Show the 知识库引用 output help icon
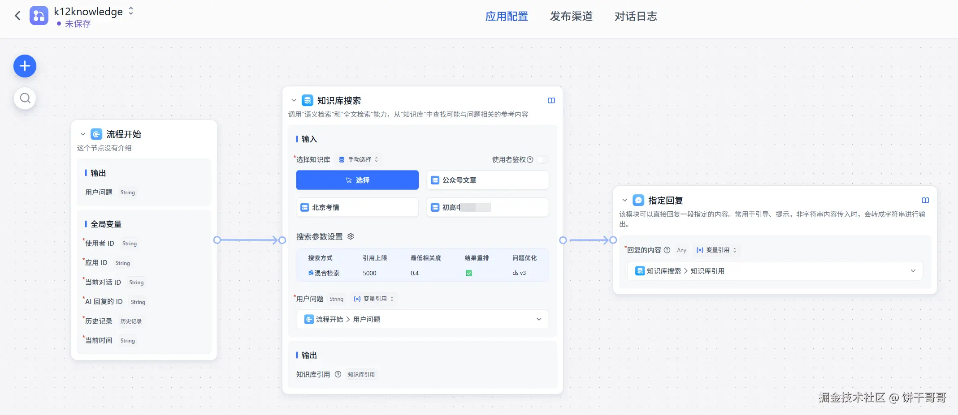 tap(338, 375)
